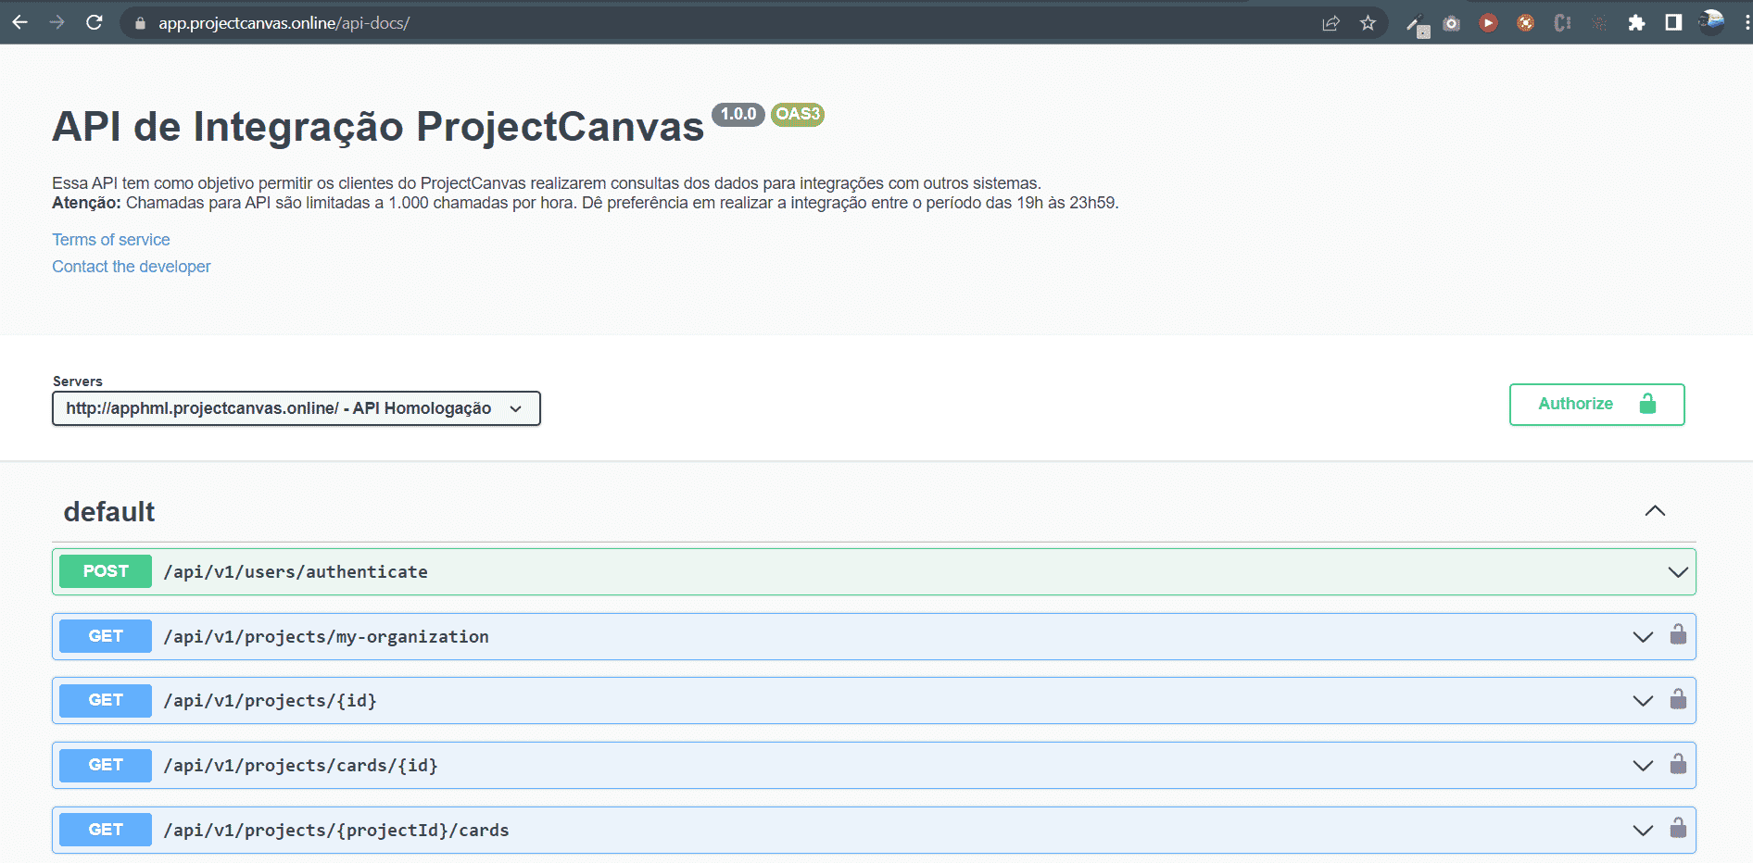Click the address bar URL app.projectcanvas.online/api-docs/

click(284, 23)
